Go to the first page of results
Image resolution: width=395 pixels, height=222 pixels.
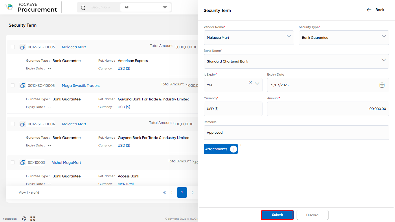pos(165,192)
